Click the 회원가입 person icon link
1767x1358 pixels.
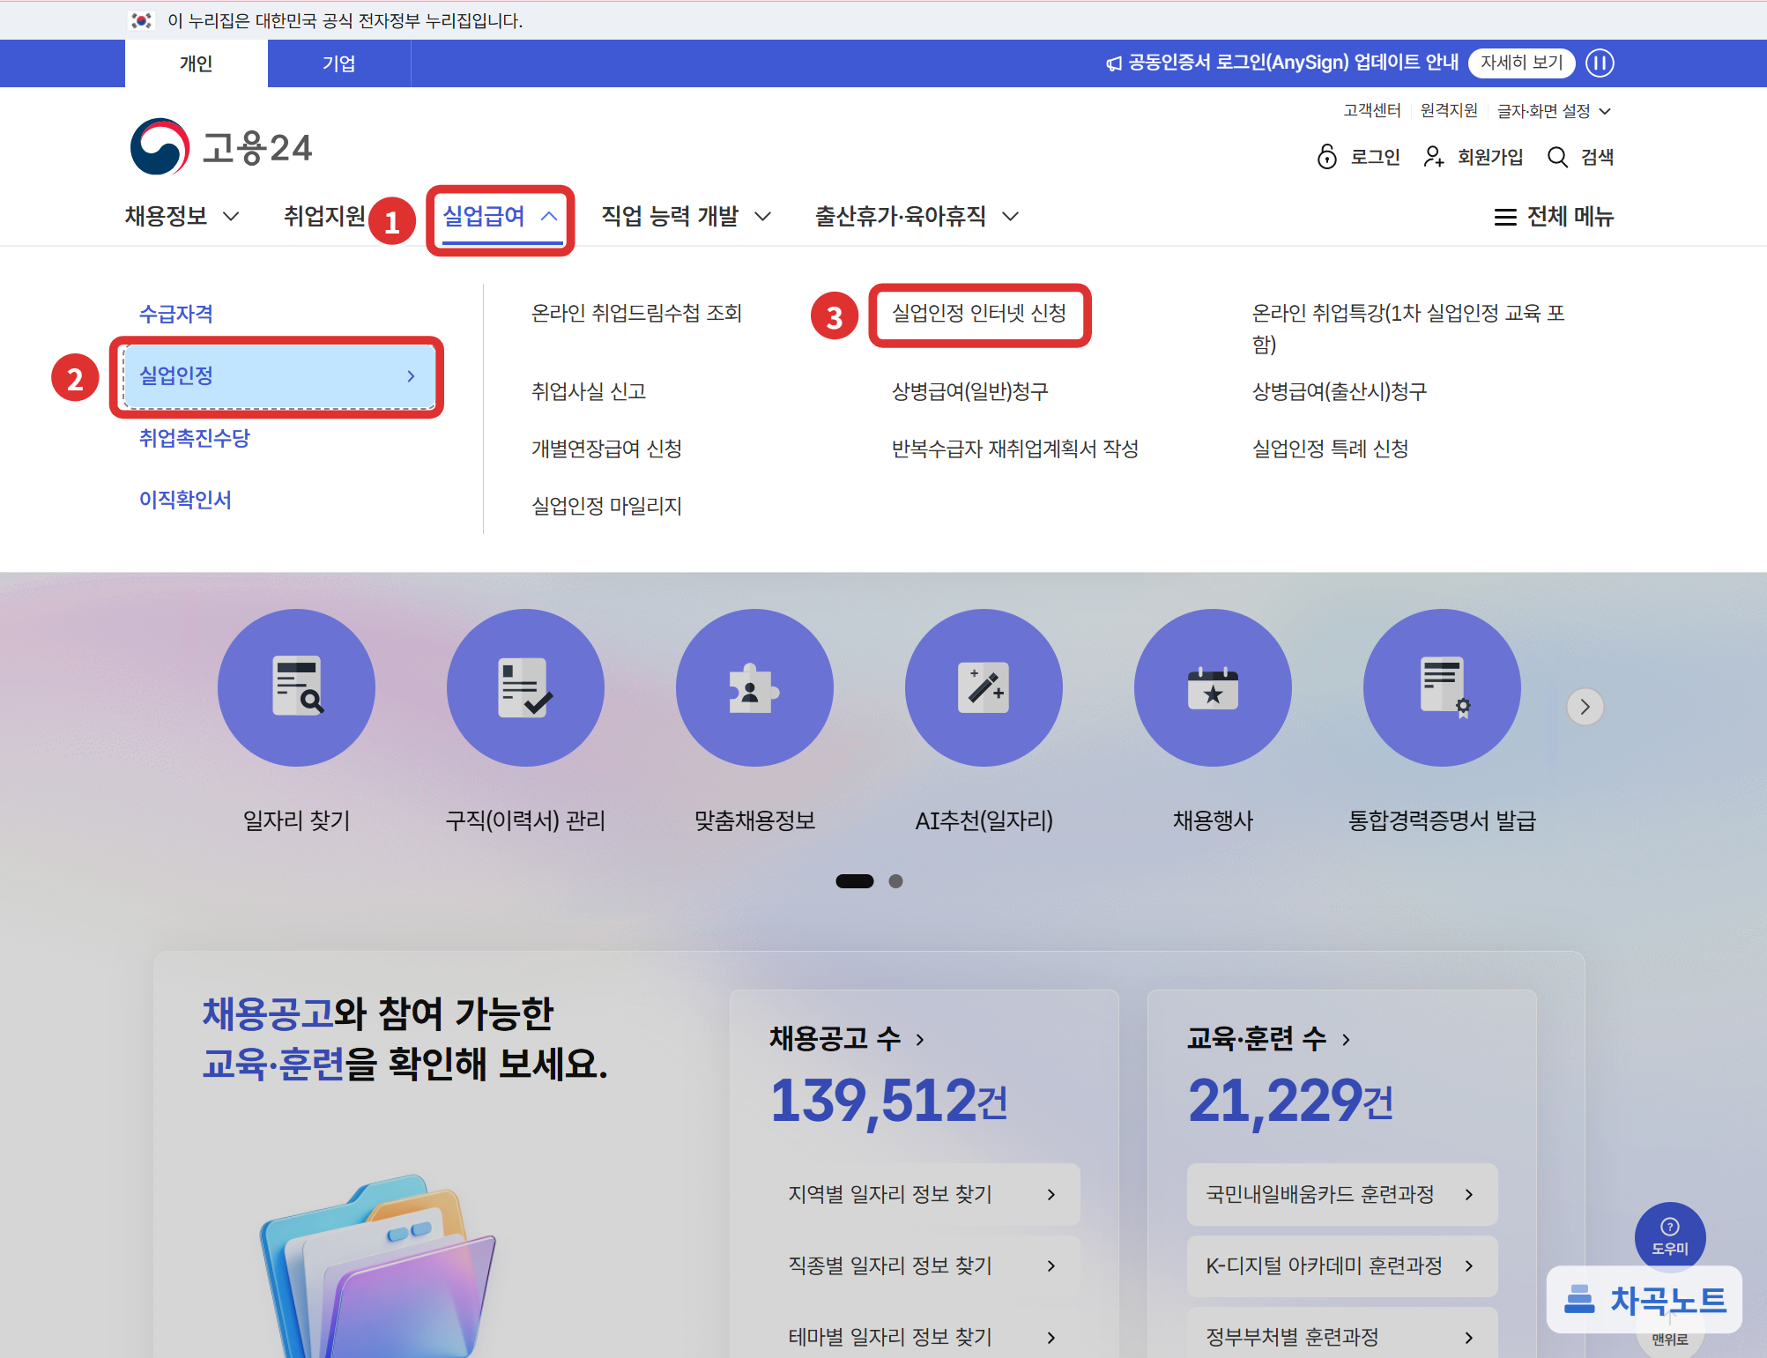point(1473,157)
